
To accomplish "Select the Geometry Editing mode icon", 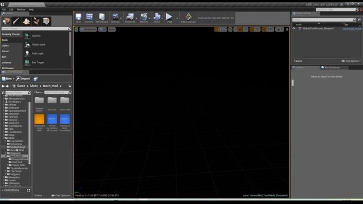I will coord(47,22).
